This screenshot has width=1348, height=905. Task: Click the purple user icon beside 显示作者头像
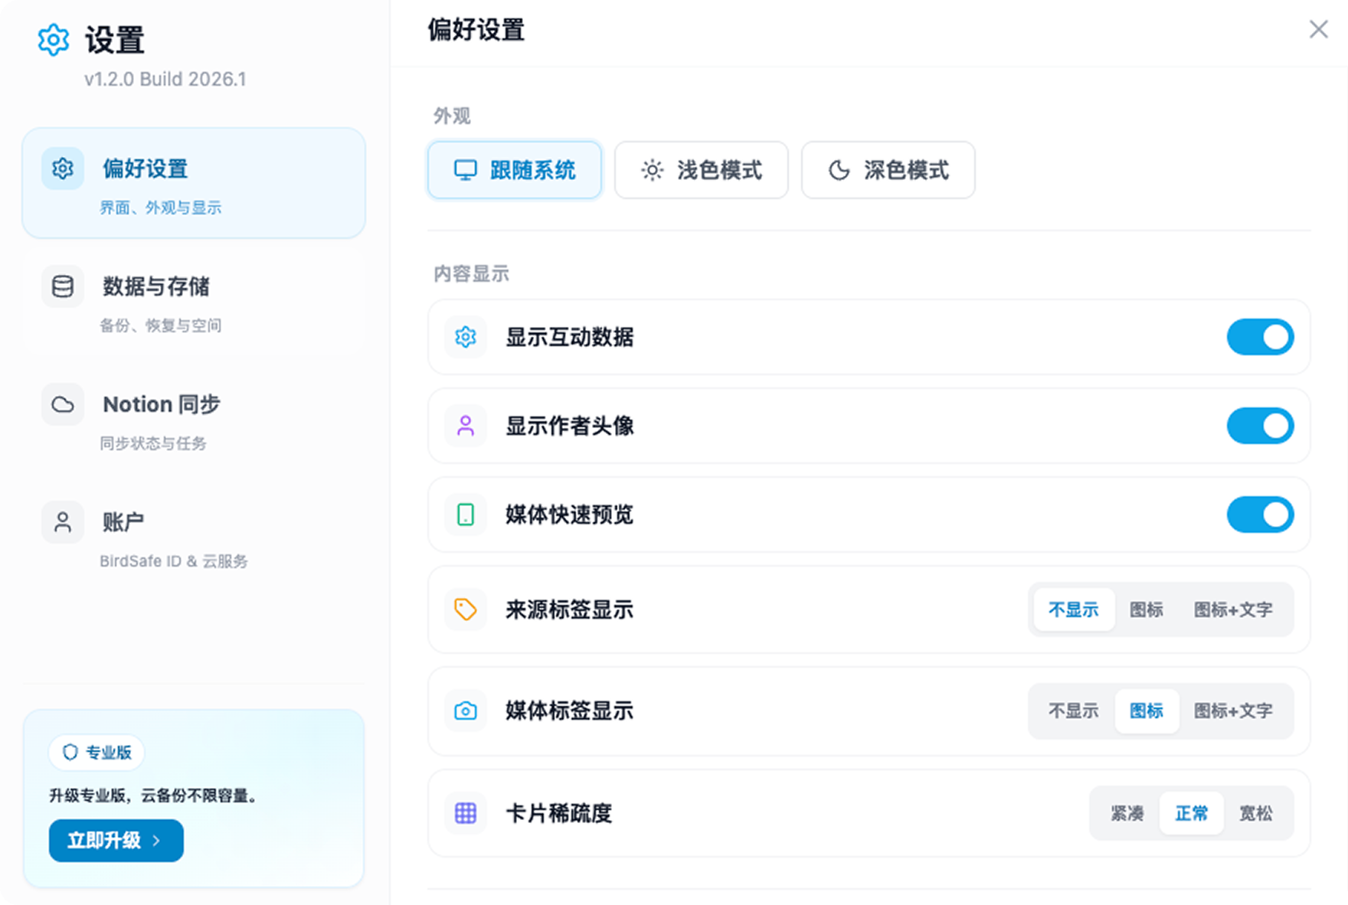(466, 426)
